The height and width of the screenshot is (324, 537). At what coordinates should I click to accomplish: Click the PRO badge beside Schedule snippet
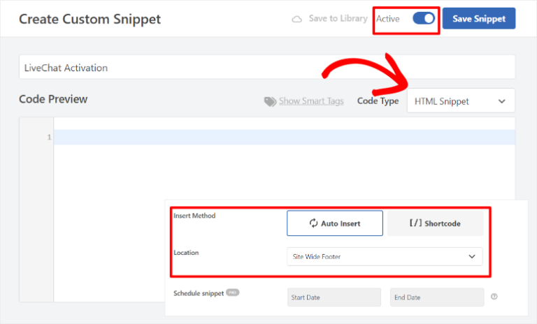pos(232,293)
